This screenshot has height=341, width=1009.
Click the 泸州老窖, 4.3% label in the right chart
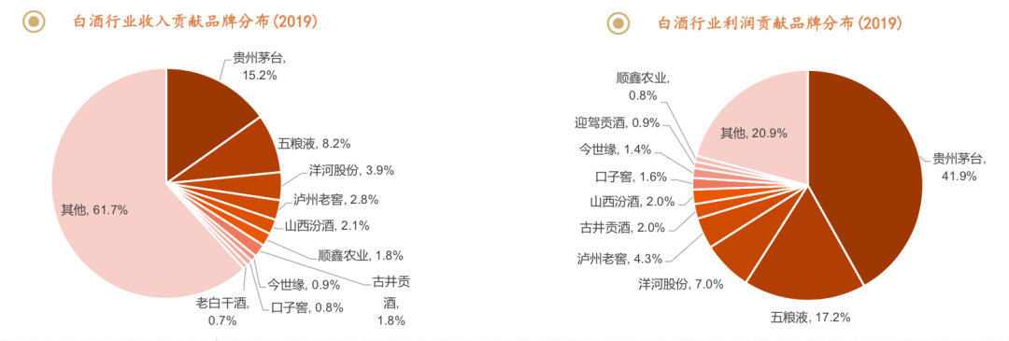pyautogui.click(x=619, y=260)
